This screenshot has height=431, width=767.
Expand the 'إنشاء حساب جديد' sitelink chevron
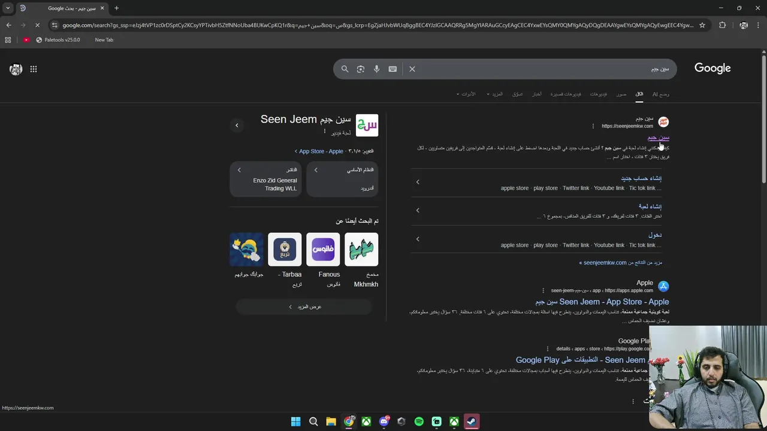pyautogui.click(x=418, y=182)
